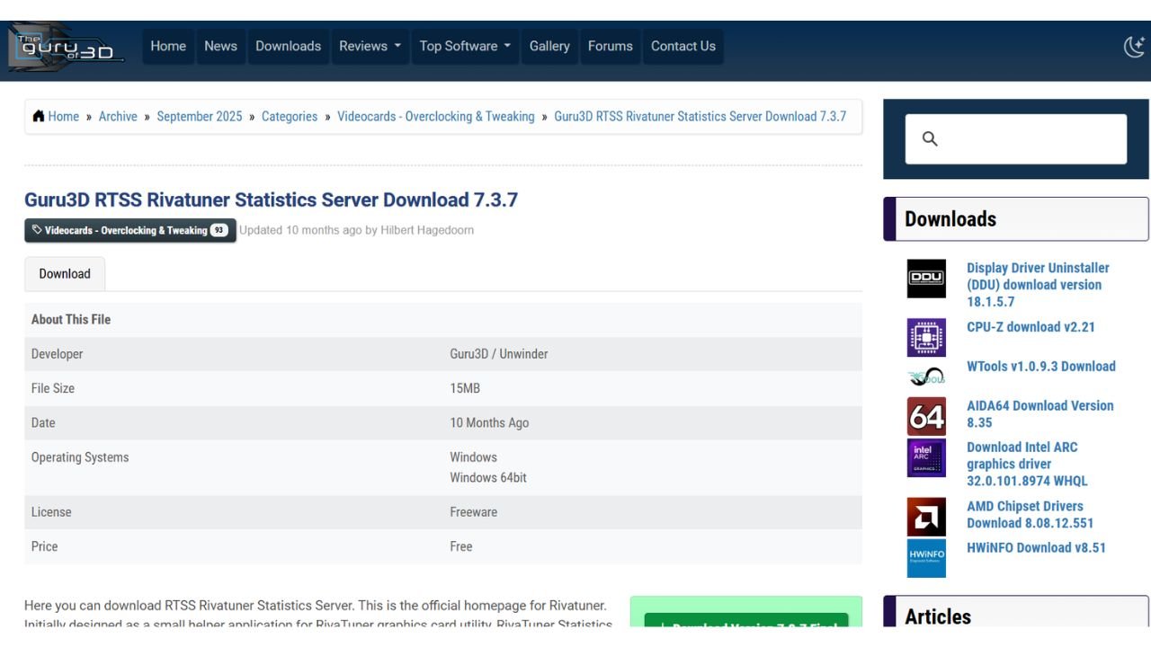
Task: Click the Archive breadcrumb link
Action: tap(118, 117)
